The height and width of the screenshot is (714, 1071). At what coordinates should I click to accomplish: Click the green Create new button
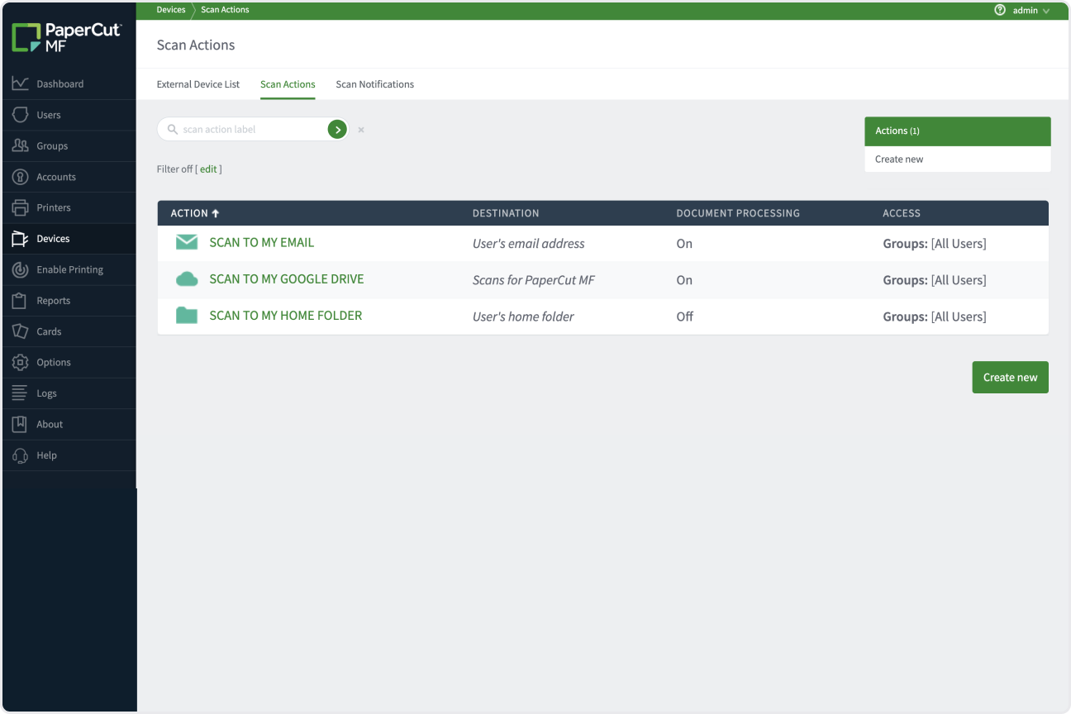(x=1010, y=377)
